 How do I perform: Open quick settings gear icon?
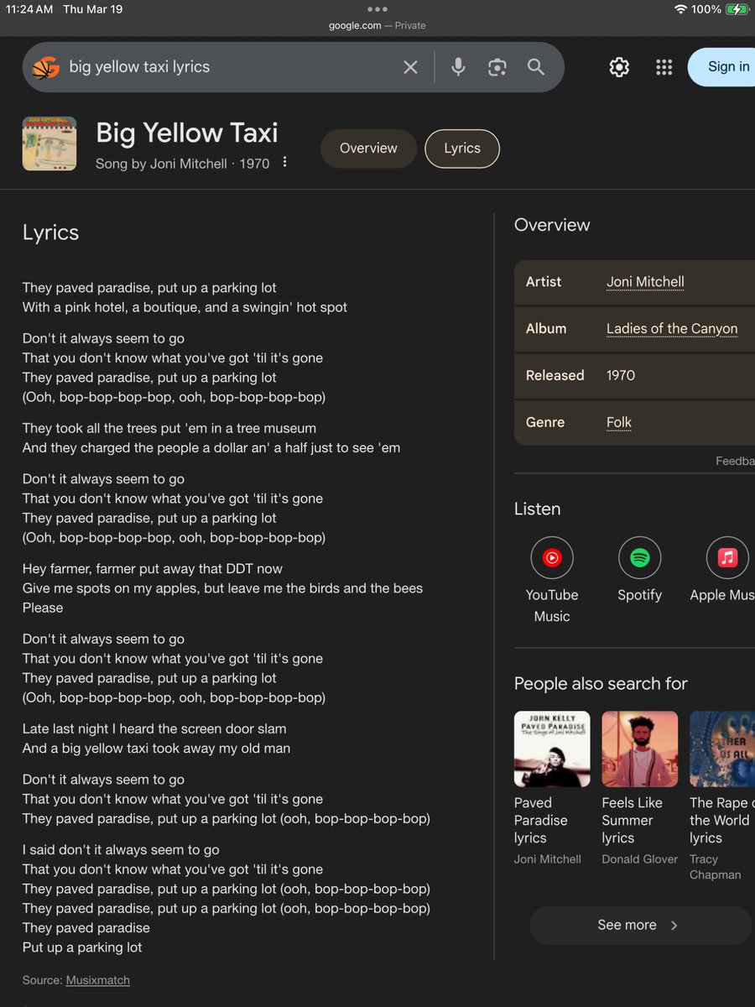click(x=619, y=67)
